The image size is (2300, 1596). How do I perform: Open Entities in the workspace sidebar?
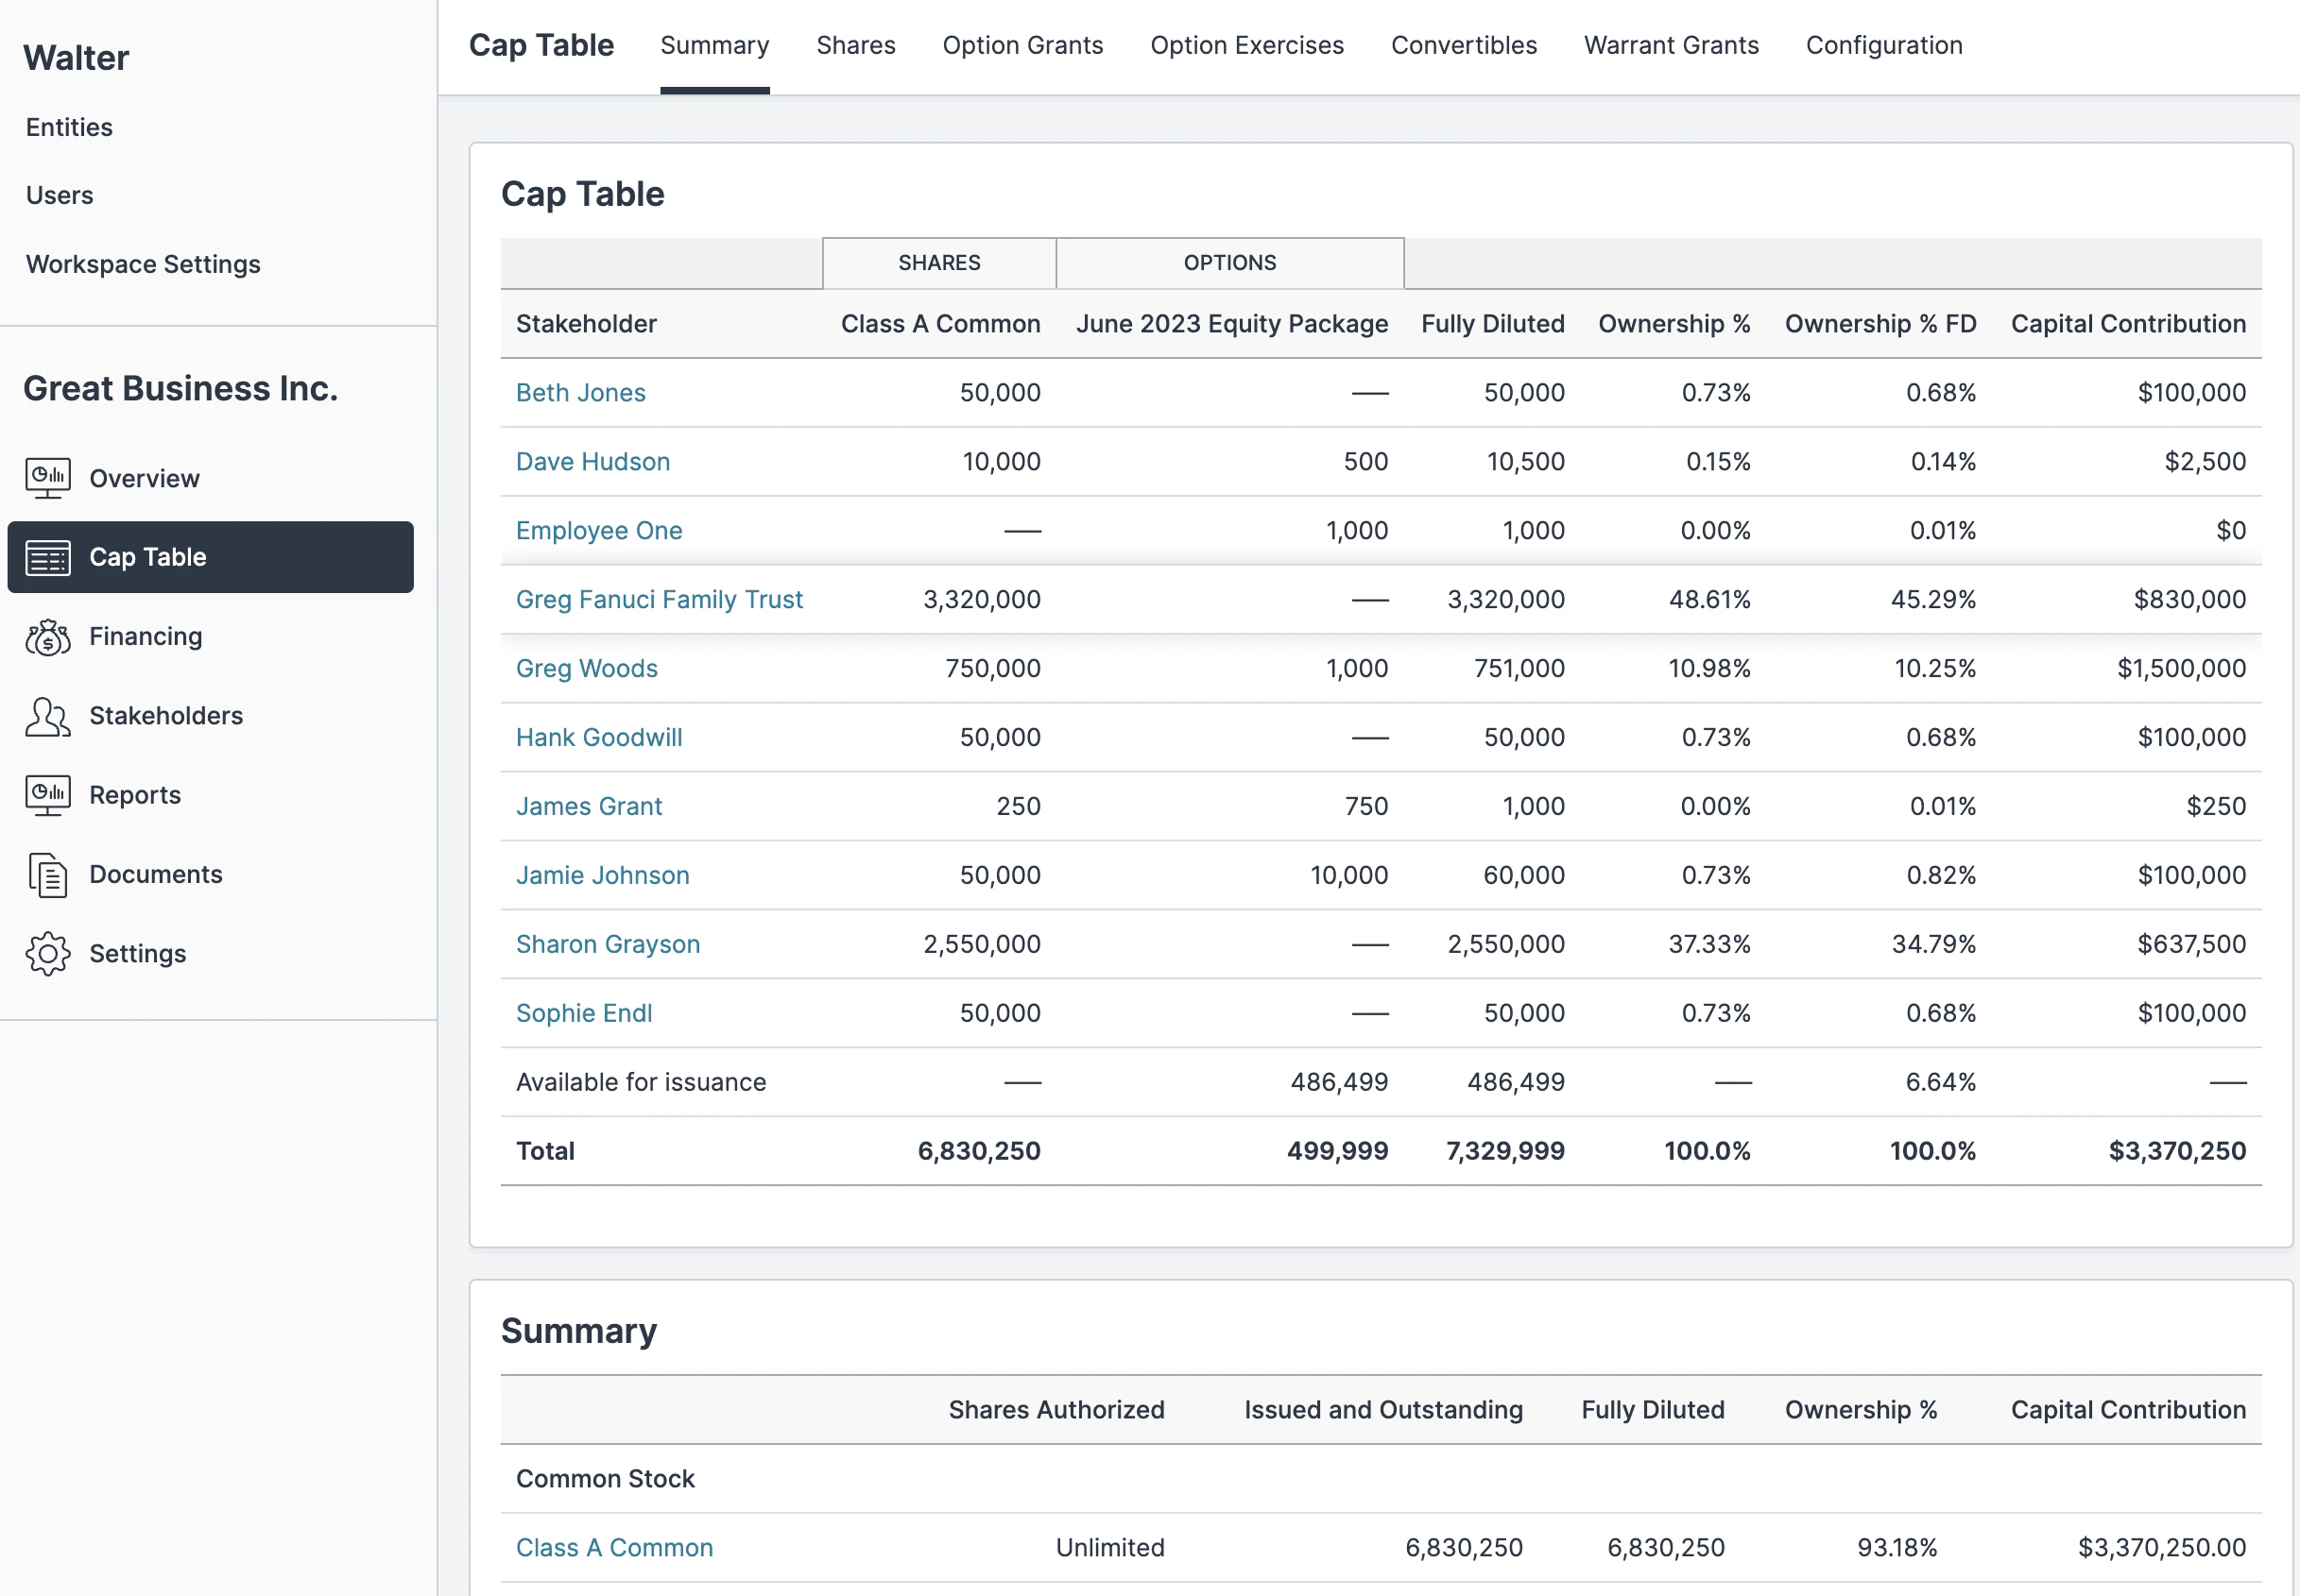pos(68,127)
